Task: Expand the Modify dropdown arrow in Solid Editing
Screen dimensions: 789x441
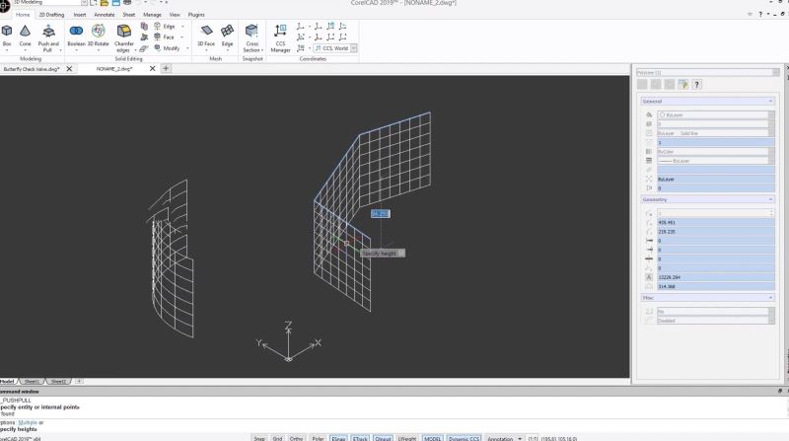Action: click(187, 48)
